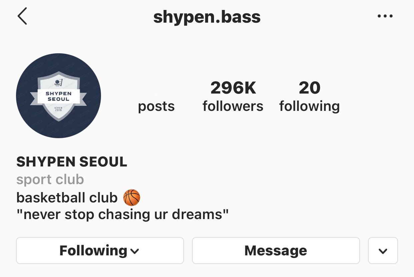
Task: Expand suggested accounts with chevron button
Action: tap(383, 251)
